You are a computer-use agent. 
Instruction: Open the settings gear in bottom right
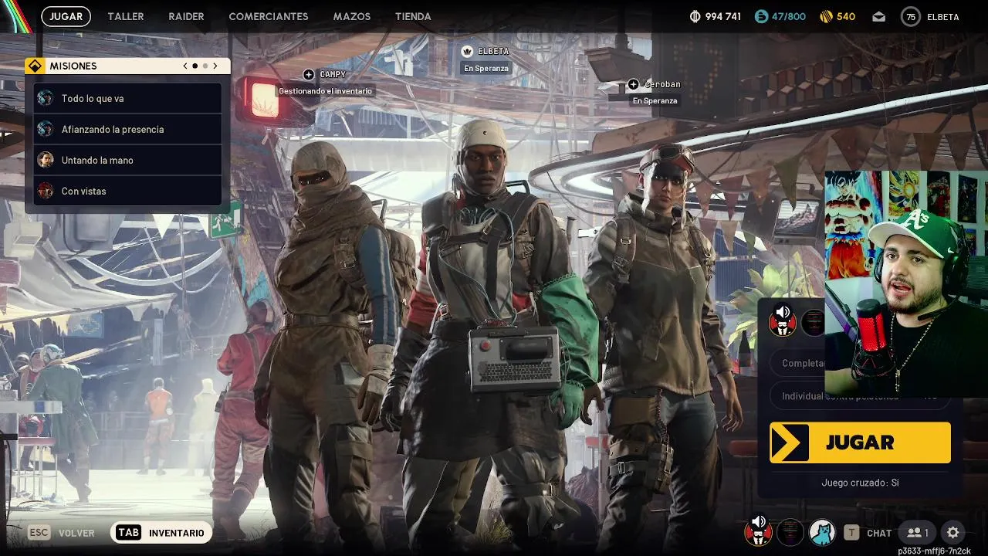(x=953, y=532)
